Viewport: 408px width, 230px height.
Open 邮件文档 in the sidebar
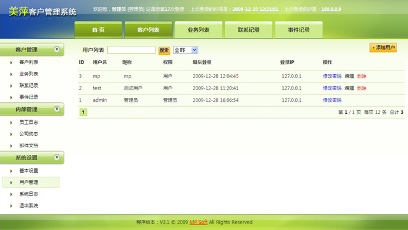[x=29, y=145]
